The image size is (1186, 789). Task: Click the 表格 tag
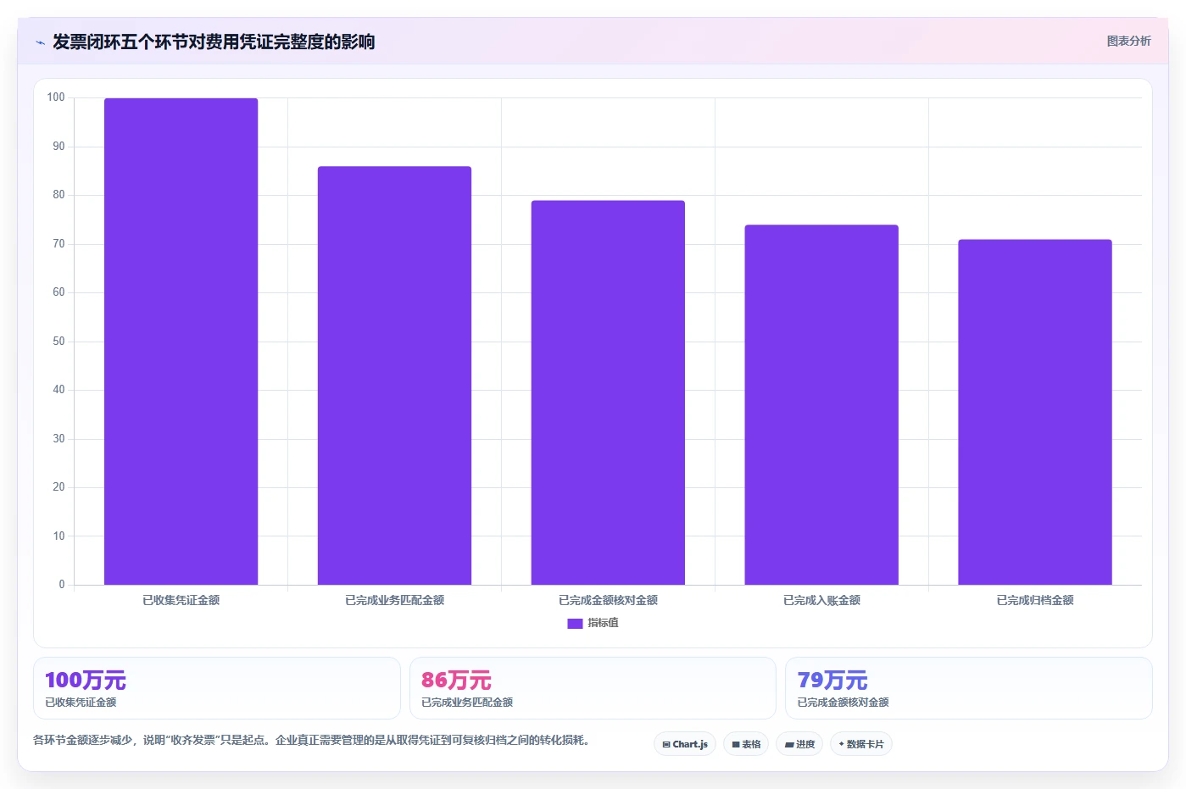pyautogui.click(x=746, y=744)
